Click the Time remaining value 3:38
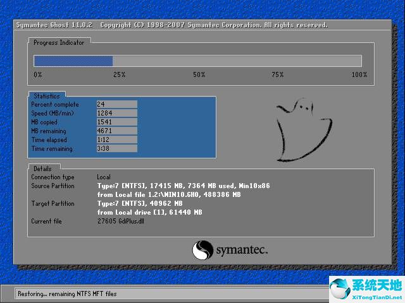The image size is (405, 303). (x=116, y=149)
